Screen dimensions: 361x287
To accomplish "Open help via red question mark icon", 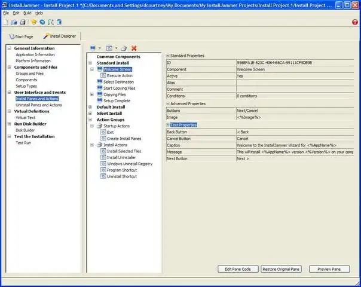I will (x=355, y=22).
